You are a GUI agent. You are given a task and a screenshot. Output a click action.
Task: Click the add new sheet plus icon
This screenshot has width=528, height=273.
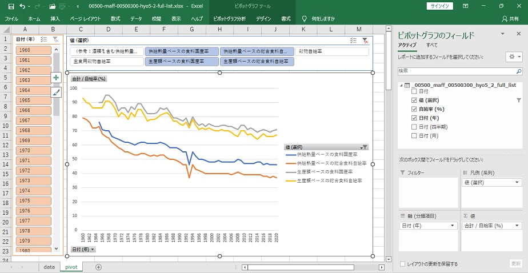[x=98, y=267]
